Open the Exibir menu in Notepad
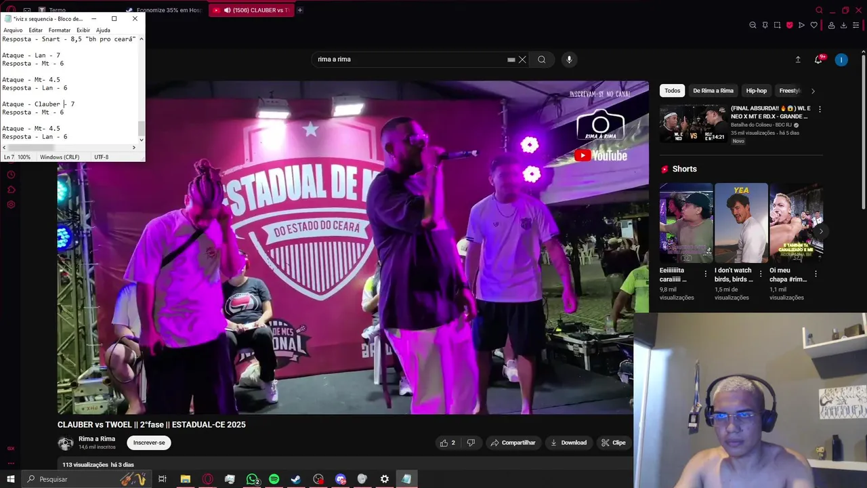This screenshot has width=867, height=488. [x=83, y=30]
